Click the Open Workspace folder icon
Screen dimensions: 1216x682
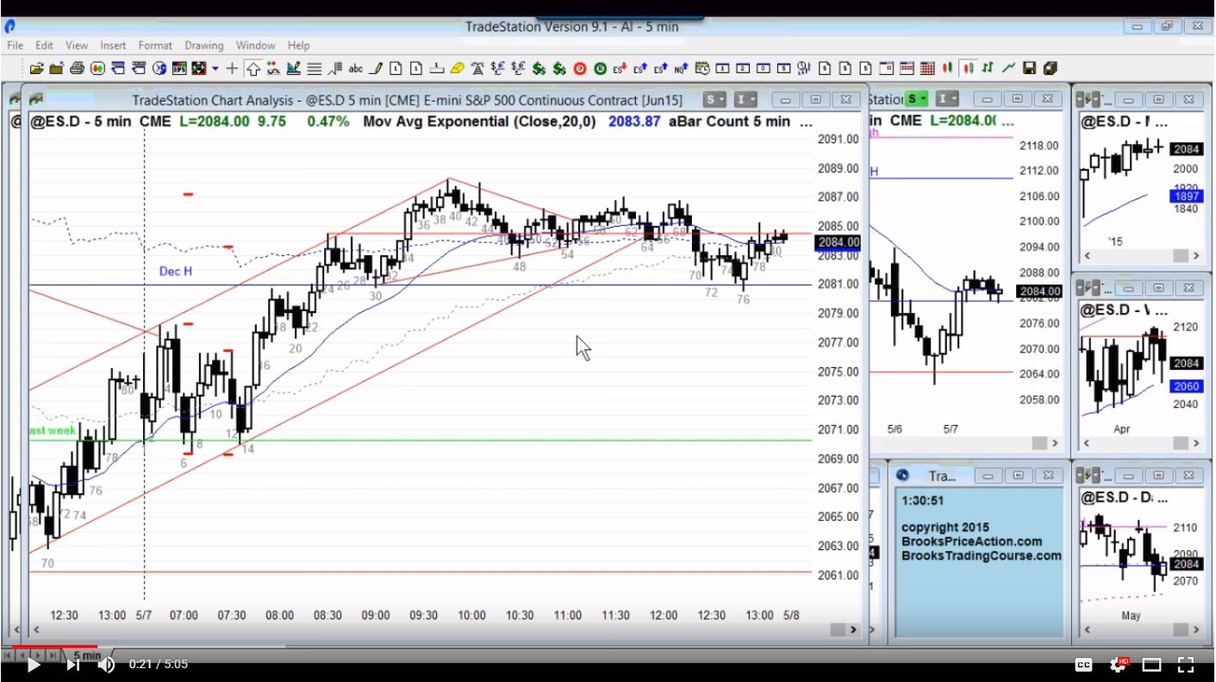[36, 68]
